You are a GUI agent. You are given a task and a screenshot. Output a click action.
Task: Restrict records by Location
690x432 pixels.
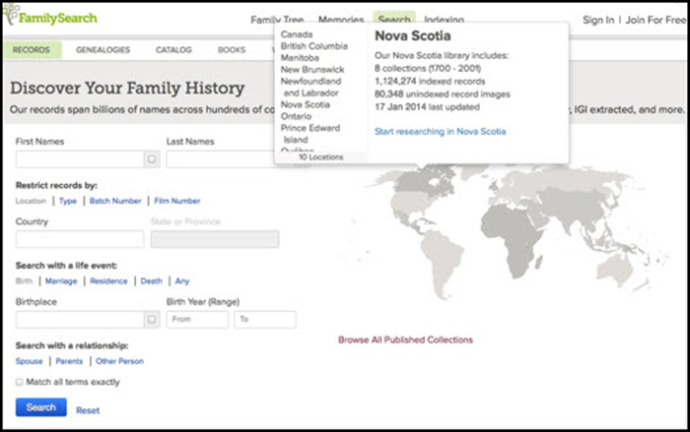31,201
